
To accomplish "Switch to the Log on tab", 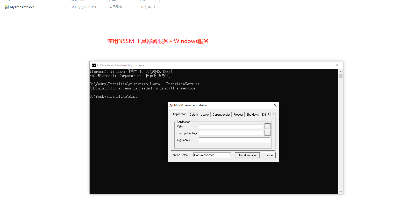I will 205,115.
